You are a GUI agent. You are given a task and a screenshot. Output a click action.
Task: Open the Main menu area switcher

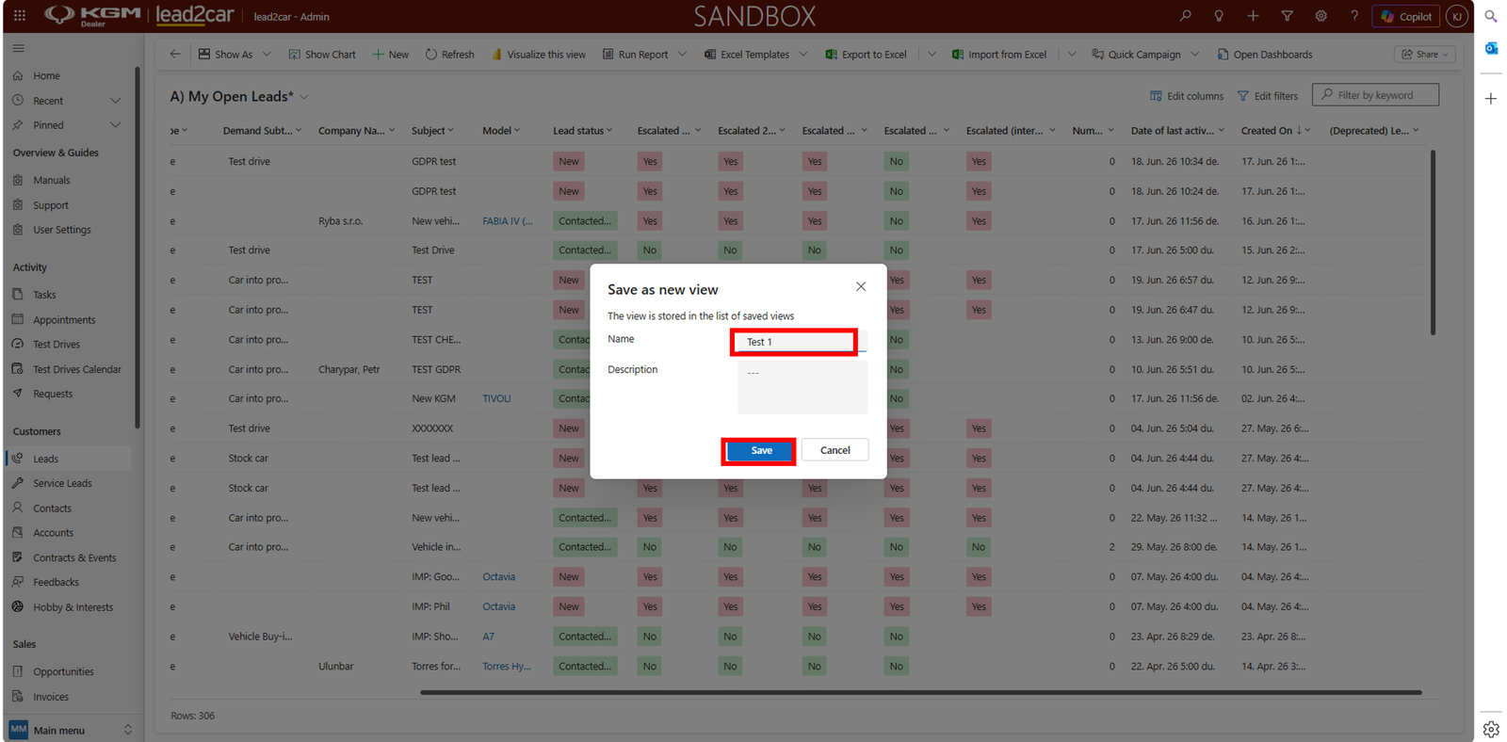click(71, 730)
